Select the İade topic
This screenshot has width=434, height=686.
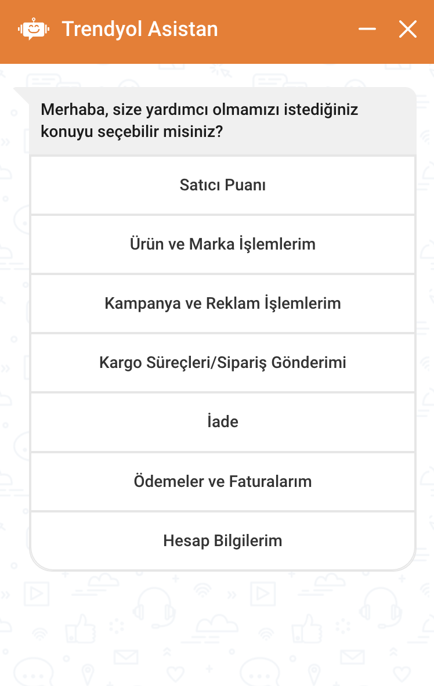pos(223,422)
